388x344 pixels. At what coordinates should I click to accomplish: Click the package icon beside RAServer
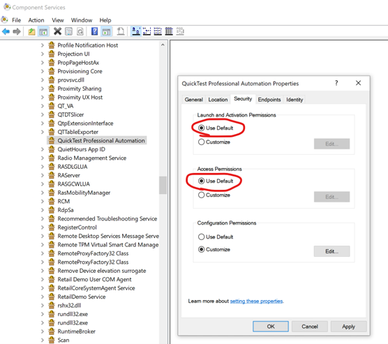coord(51,175)
